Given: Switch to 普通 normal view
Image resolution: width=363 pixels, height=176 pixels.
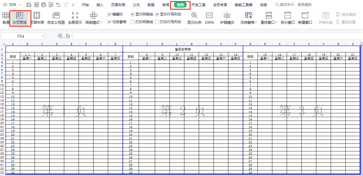Looking at the screenshot, I should 6,19.
